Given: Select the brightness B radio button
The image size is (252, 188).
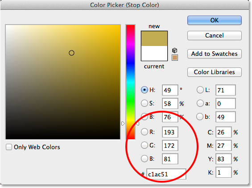Looking at the screenshot, I should (x=145, y=117).
